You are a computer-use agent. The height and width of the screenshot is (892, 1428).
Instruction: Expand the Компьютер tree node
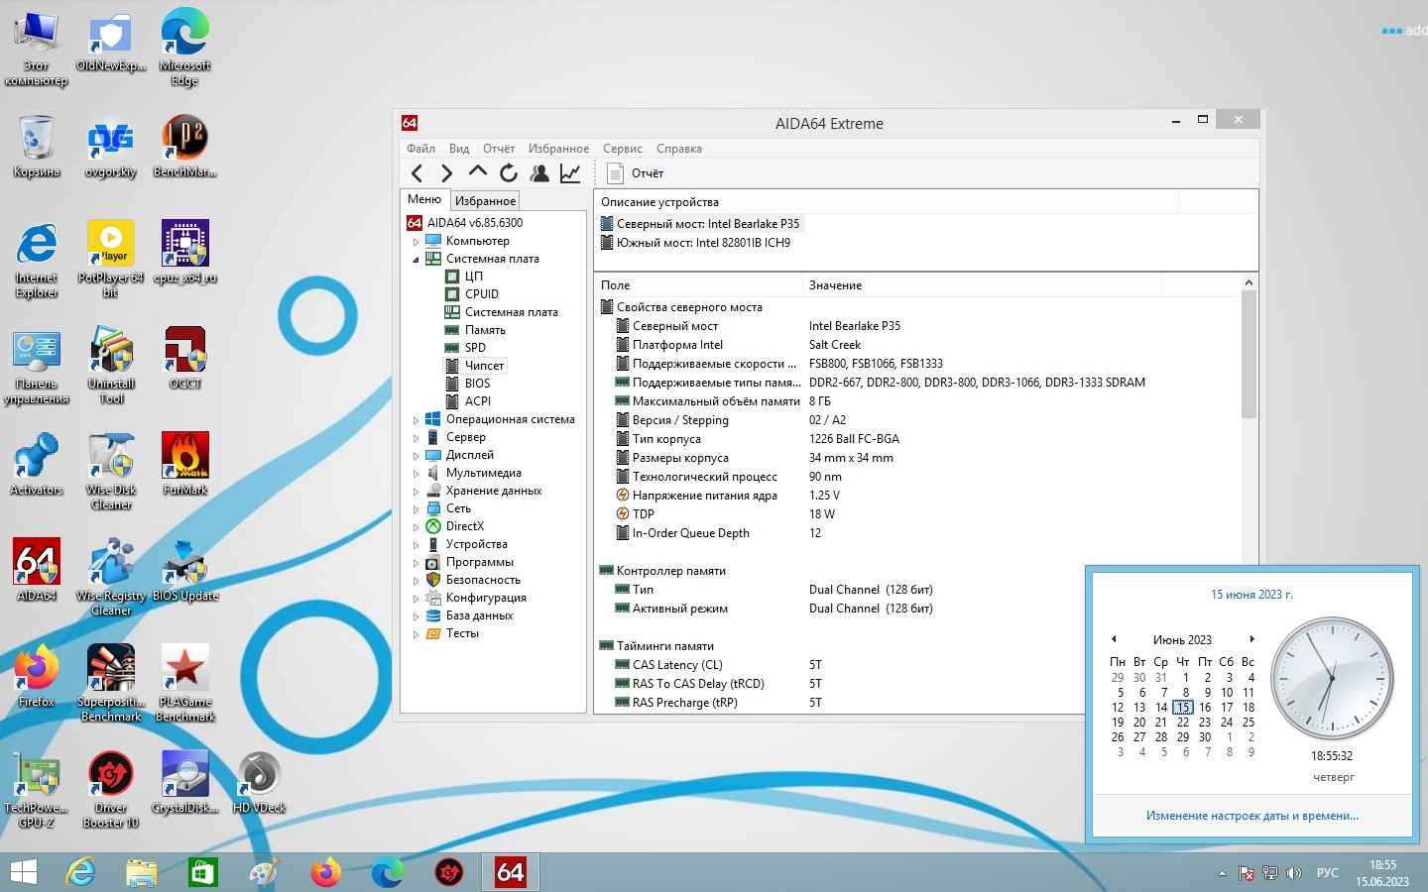(416, 241)
